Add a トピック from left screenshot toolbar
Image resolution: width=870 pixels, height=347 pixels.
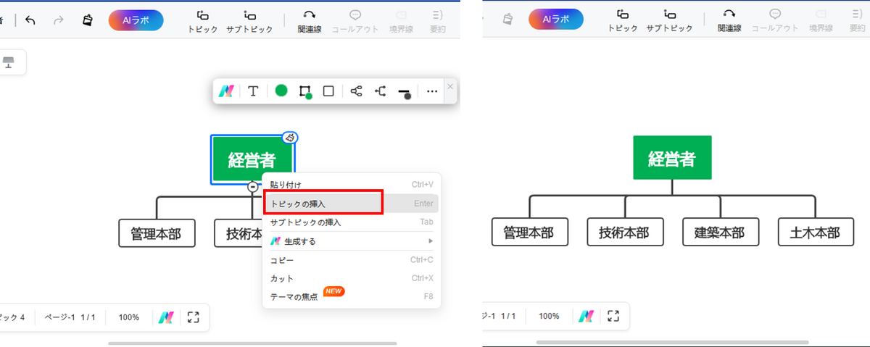coord(203,21)
